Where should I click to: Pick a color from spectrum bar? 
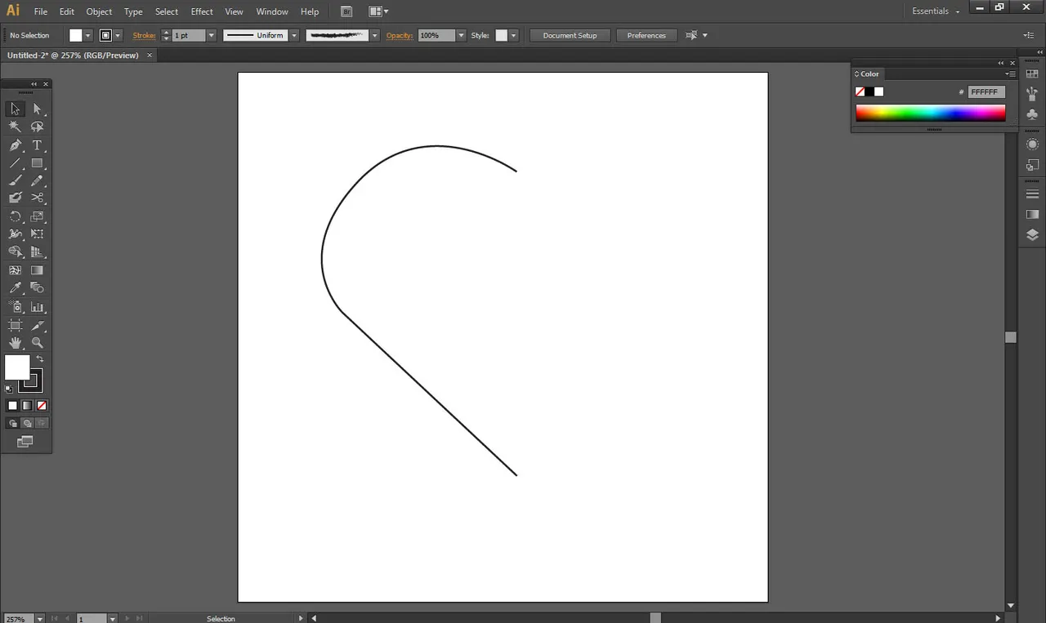[x=931, y=113]
